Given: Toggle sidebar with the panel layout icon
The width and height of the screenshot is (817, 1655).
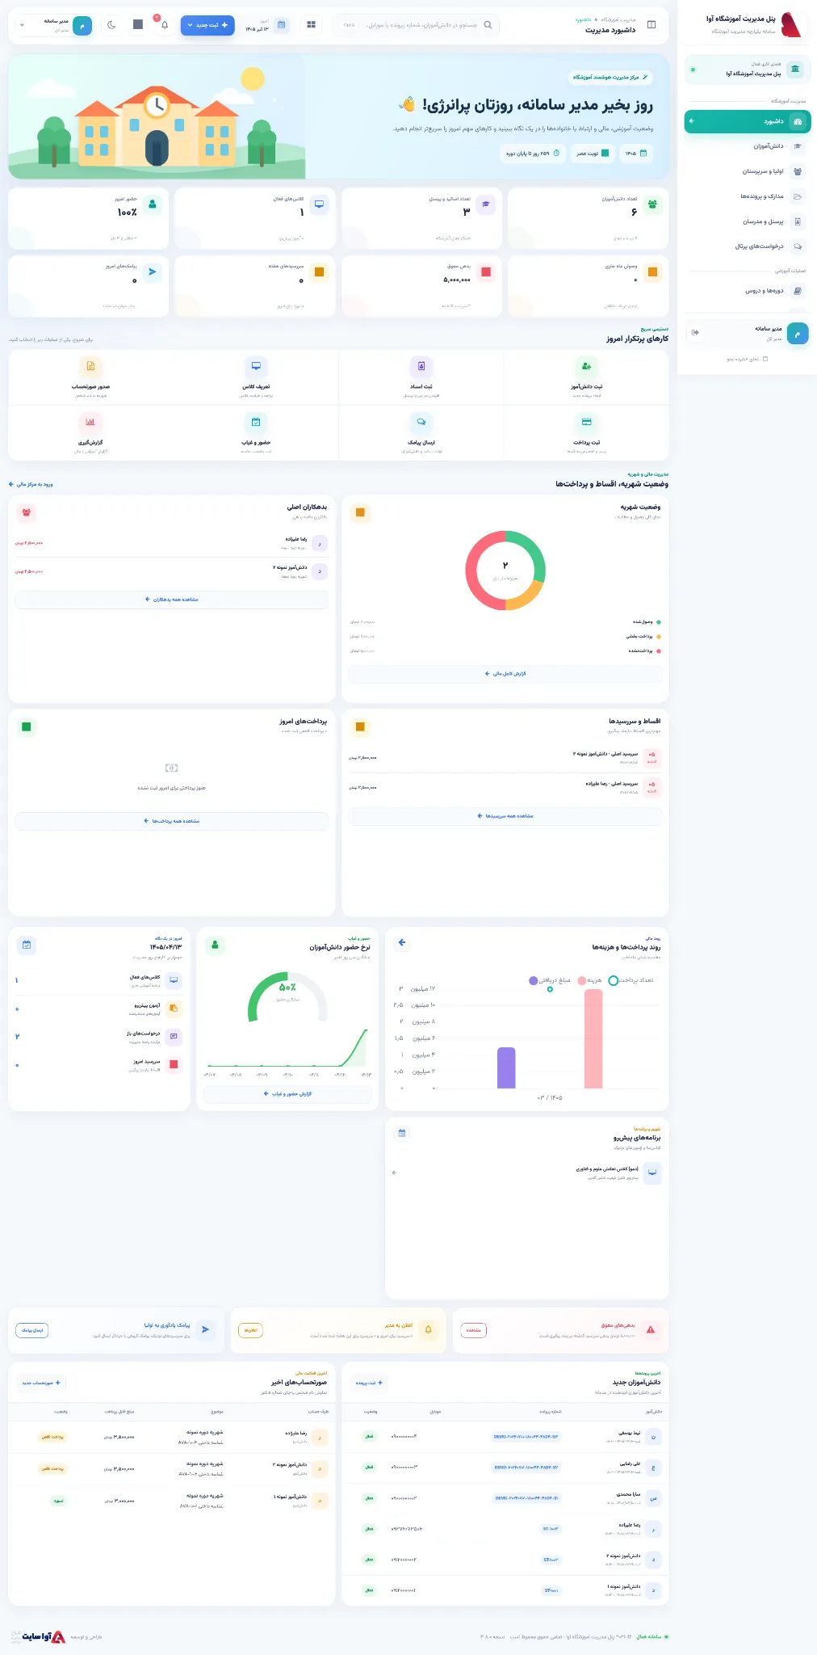Looking at the screenshot, I should pos(652,25).
